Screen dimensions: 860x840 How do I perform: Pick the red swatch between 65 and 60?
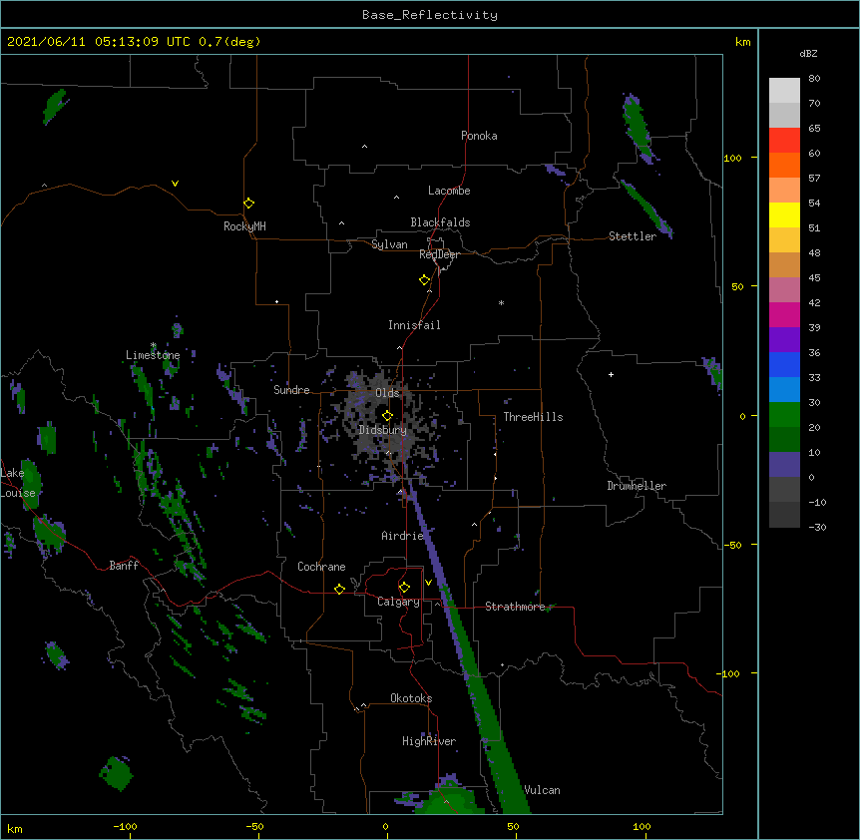pyautogui.click(x=784, y=141)
